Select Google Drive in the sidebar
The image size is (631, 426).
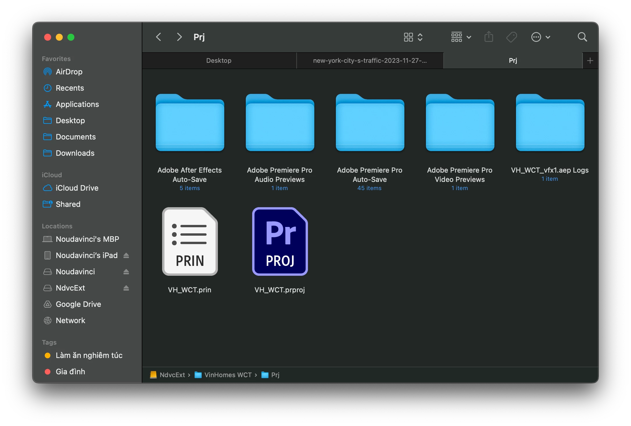coord(78,304)
